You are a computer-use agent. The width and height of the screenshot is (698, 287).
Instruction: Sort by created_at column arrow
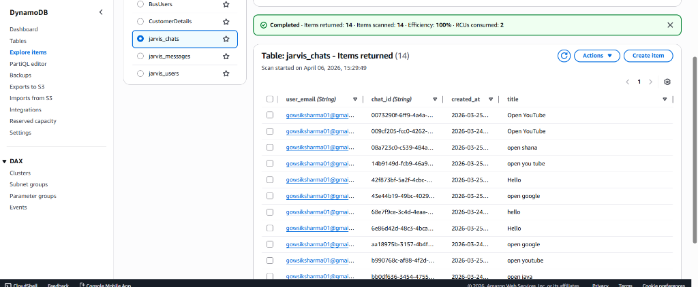click(x=491, y=99)
